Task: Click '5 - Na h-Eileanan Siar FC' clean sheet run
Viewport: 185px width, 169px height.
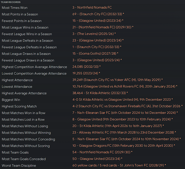Action: (x=127, y=139)
